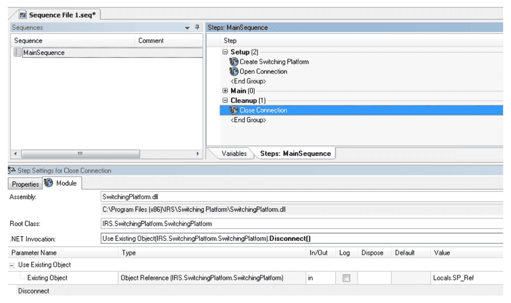Click the right scroll arrow in Sequences pane

(x=198, y=153)
